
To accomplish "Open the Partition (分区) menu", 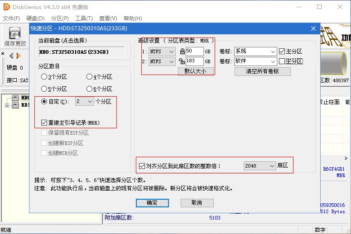I will (60, 19).
